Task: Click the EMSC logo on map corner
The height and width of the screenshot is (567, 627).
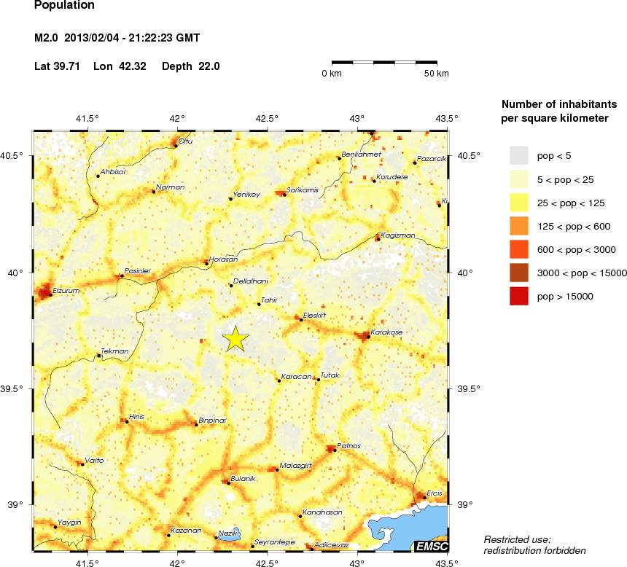Action: [430, 546]
